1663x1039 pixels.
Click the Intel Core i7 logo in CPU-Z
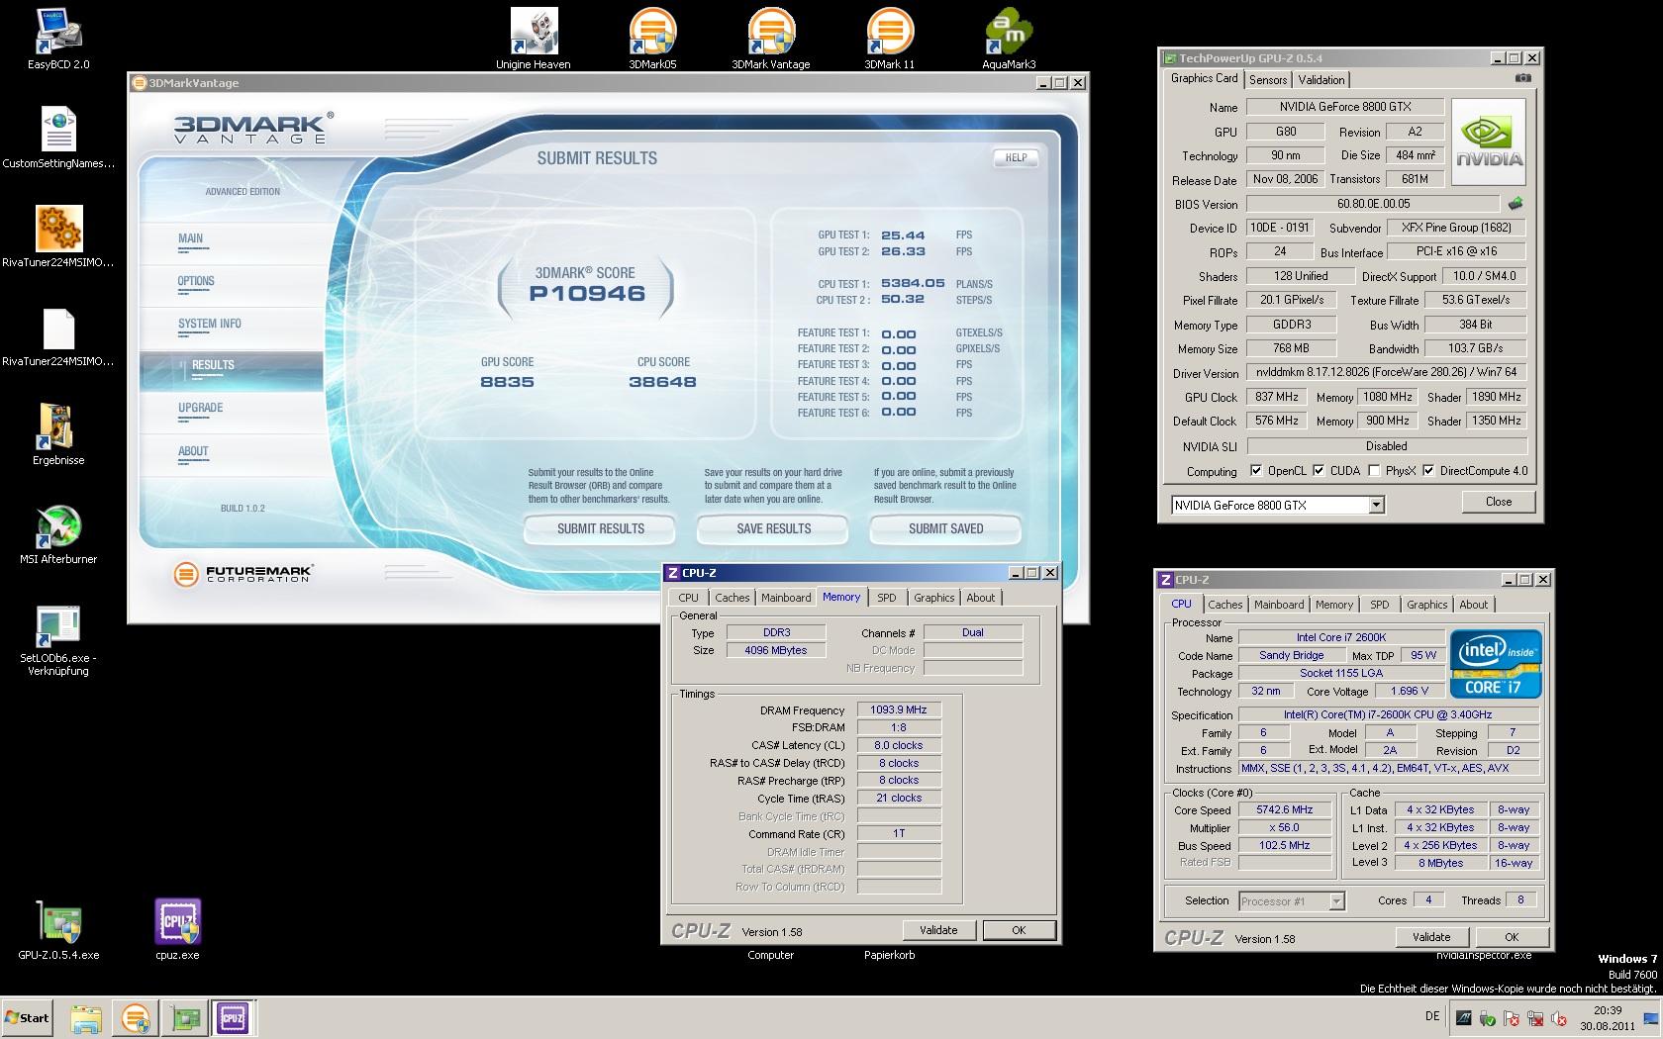pyautogui.click(x=1496, y=664)
